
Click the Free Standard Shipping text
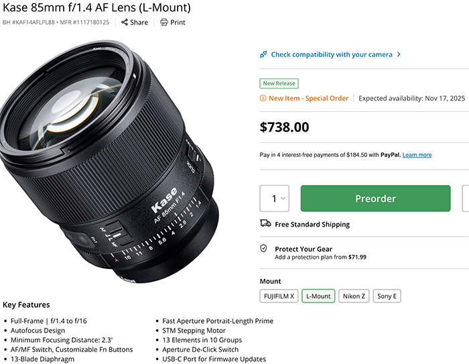click(312, 225)
